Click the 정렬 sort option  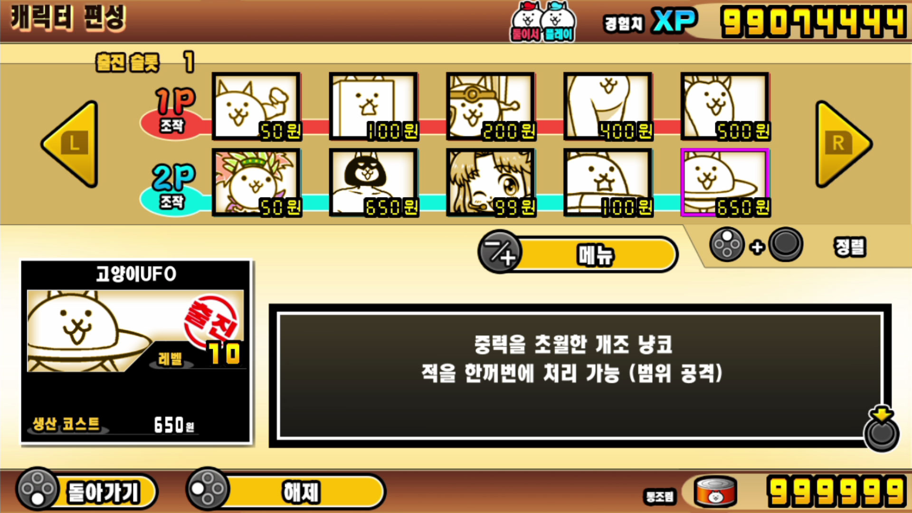pyautogui.click(x=850, y=247)
